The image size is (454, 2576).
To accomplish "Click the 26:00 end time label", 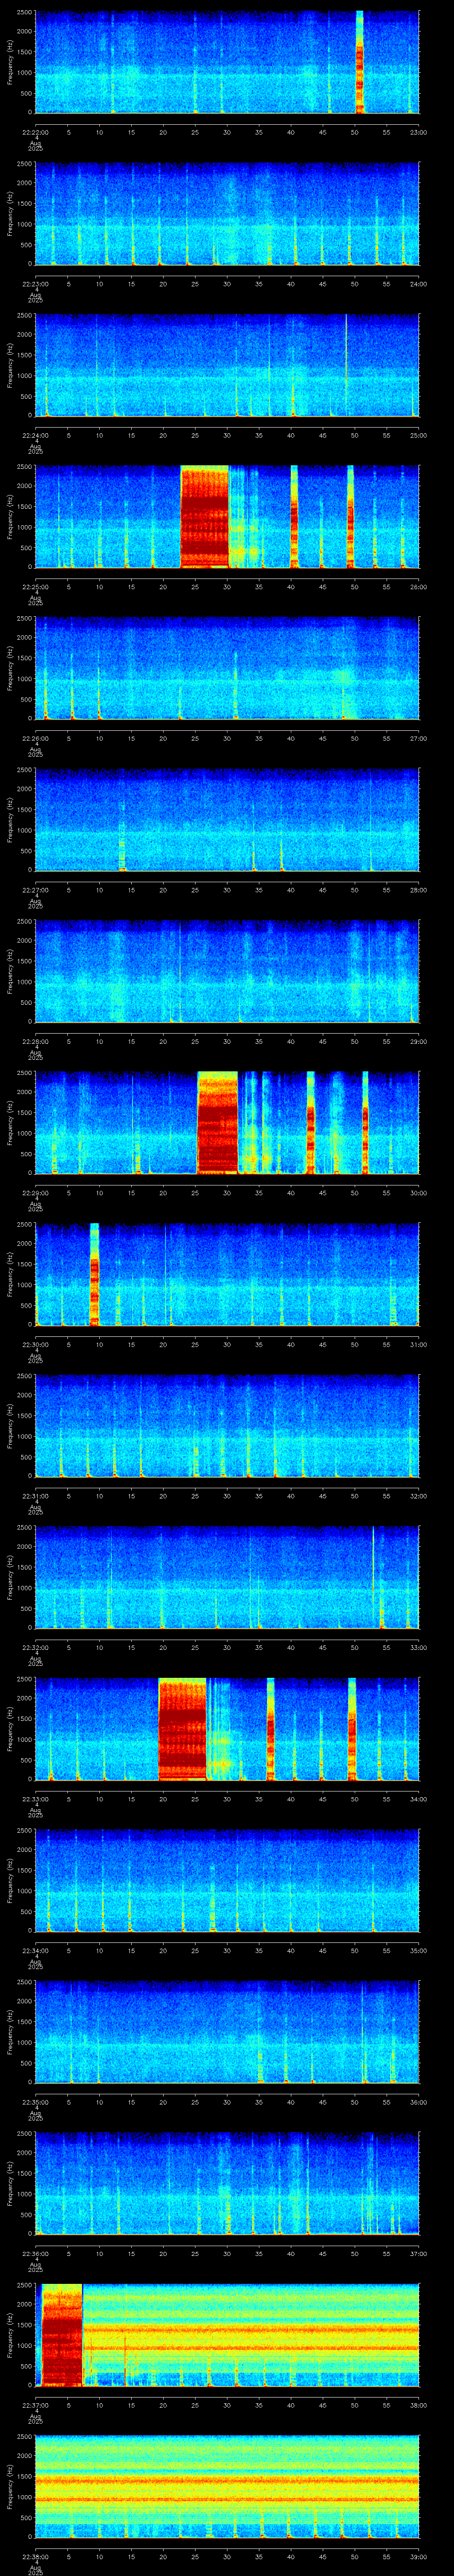I will (418, 587).
